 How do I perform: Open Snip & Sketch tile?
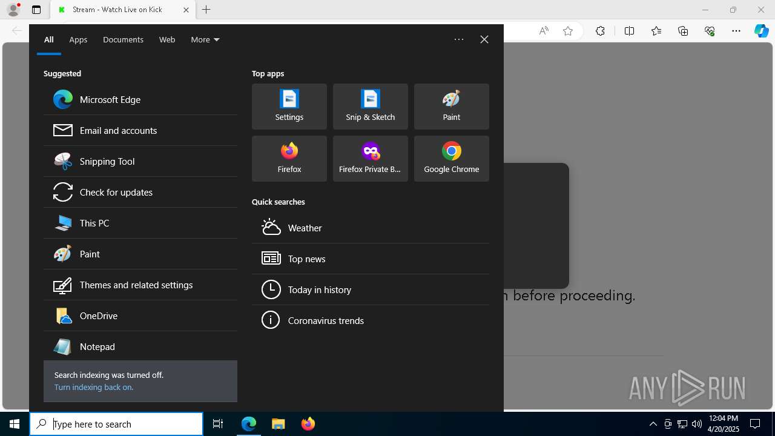pos(371,107)
